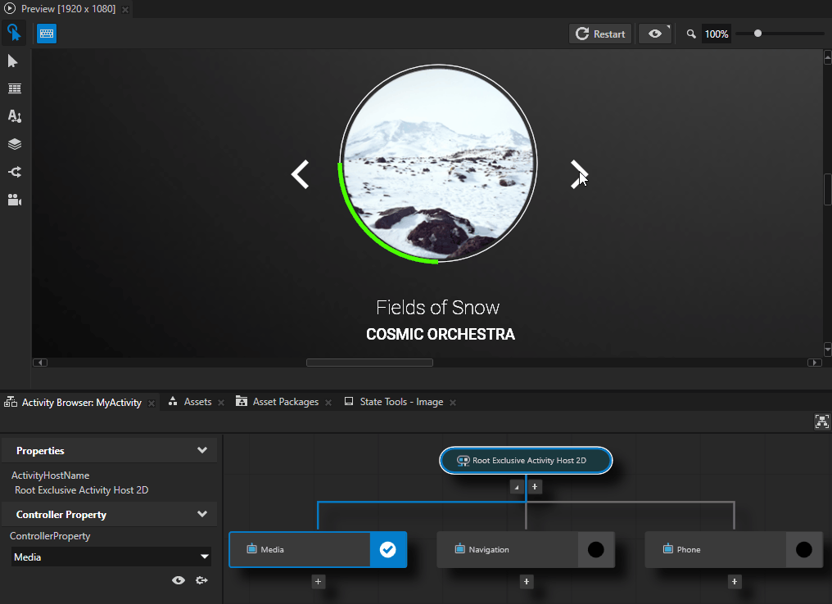832x604 pixels.
Task: Click the fit-to-view icon in the Activity Browser
Action: (821, 421)
